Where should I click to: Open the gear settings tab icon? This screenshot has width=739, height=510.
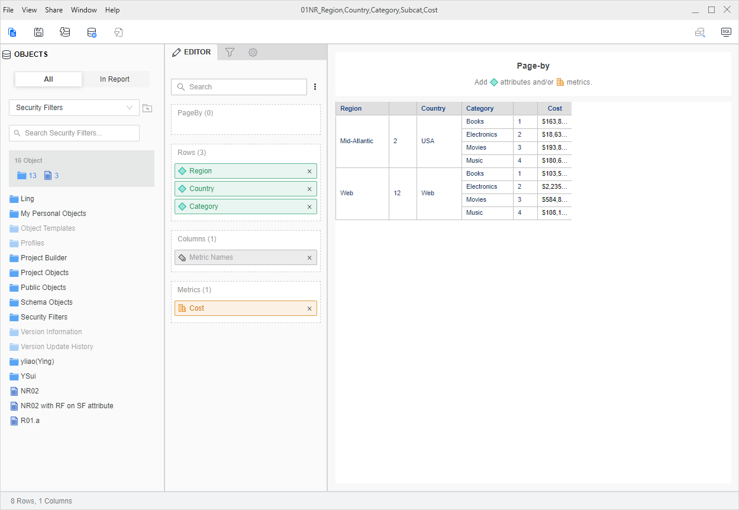click(253, 52)
